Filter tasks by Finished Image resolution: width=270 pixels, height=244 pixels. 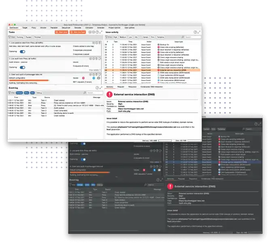[38, 37]
